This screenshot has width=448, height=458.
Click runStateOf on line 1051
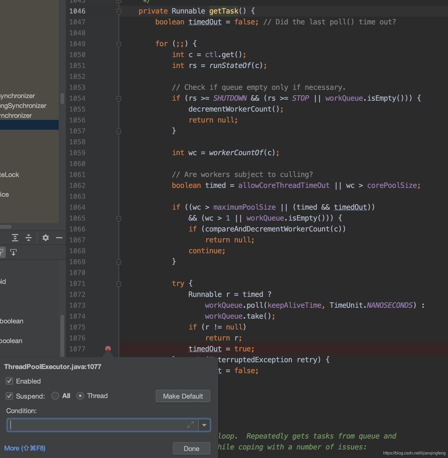[x=230, y=65]
